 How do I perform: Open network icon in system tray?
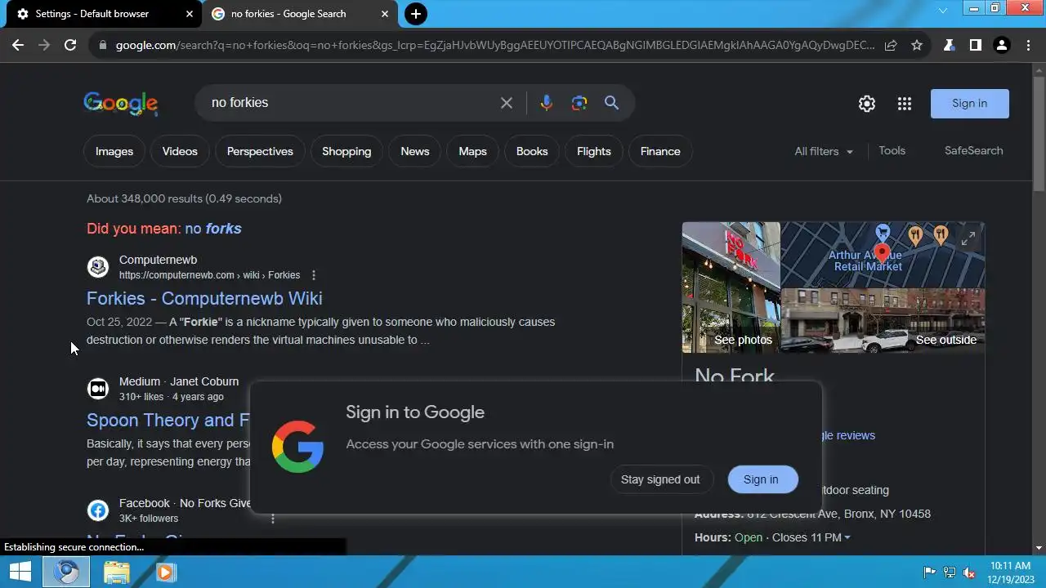click(950, 572)
